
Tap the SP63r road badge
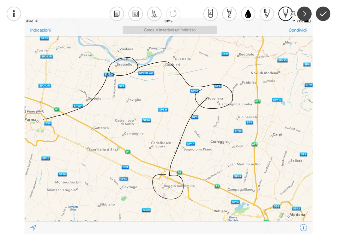click(x=163, y=110)
